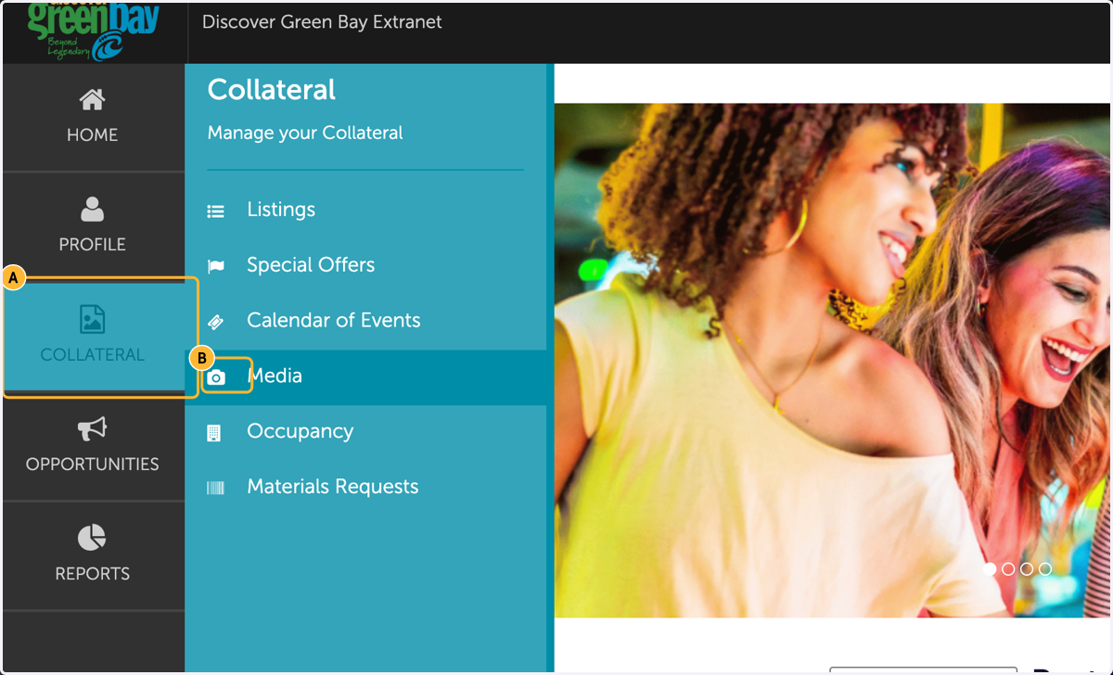Open the PROFILE section label
The width and height of the screenshot is (1113, 675).
coord(92,245)
